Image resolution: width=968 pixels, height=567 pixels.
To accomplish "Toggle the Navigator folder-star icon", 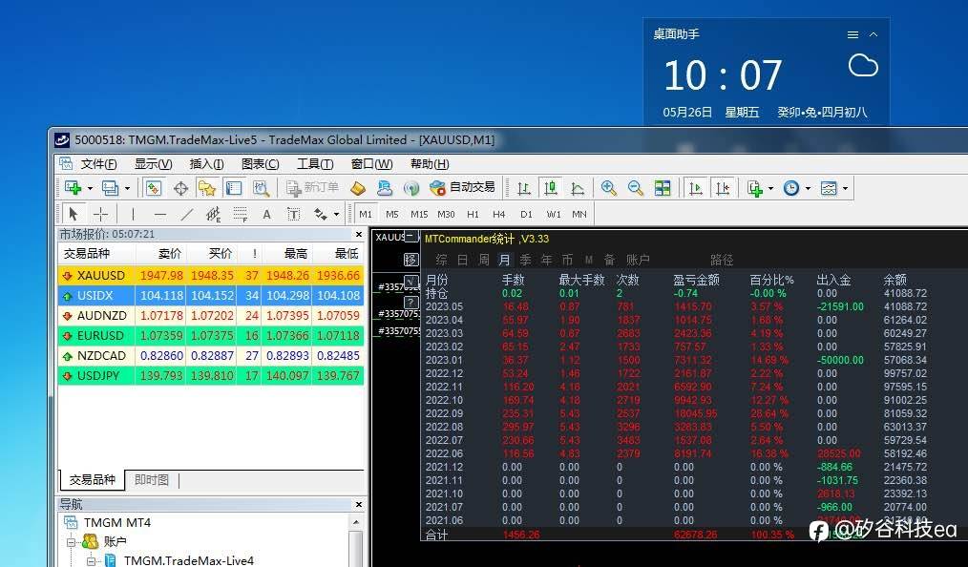I will click(x=207, y=187).
